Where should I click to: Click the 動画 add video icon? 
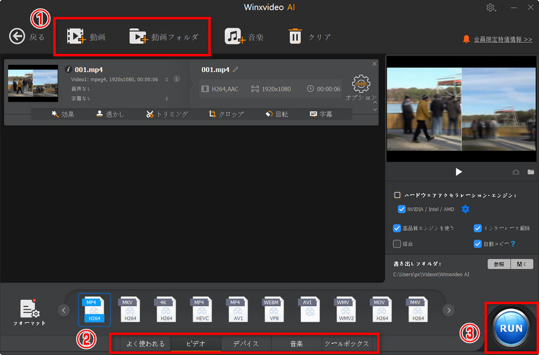pyautogui.click(x=76, y=36)
